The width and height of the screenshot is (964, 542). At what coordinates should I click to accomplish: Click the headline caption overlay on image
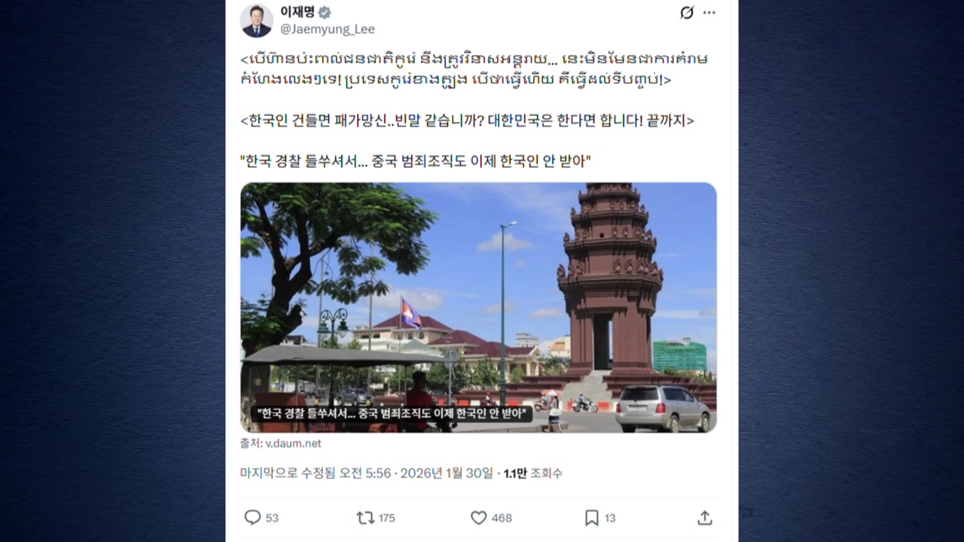[x=392, y=414]
